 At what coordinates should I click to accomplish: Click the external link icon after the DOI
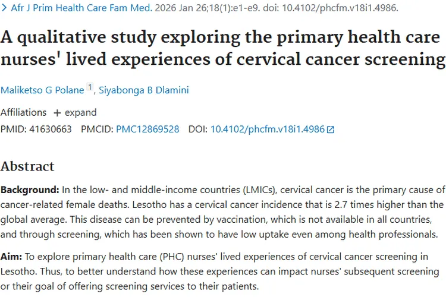point(331,129)
